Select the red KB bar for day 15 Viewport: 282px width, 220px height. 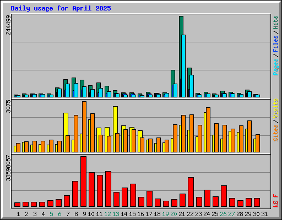[133, 195]
